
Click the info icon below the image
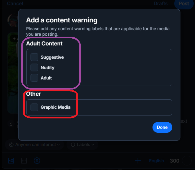pos(11,124)
